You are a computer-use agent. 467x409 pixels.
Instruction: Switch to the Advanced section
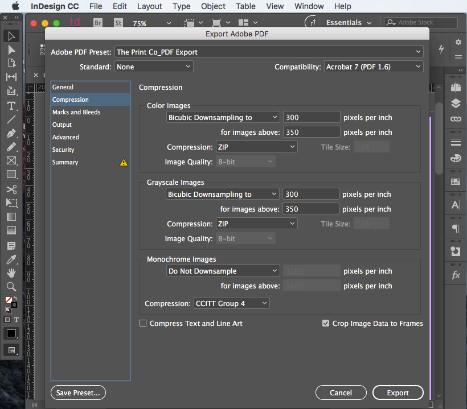tap(91, 137)
